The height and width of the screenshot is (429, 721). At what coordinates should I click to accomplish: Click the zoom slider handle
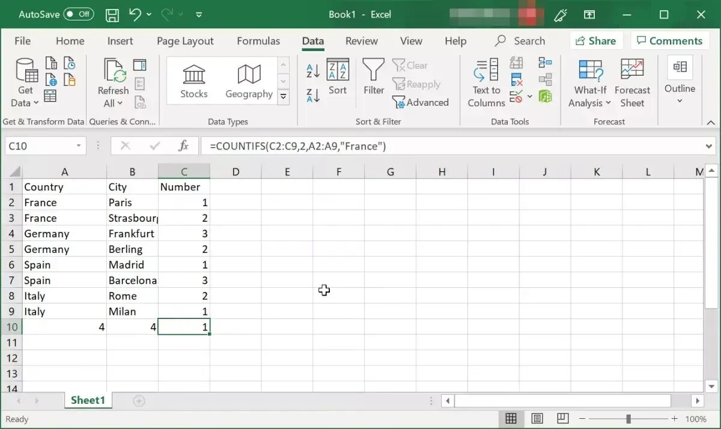coord(628,419)
